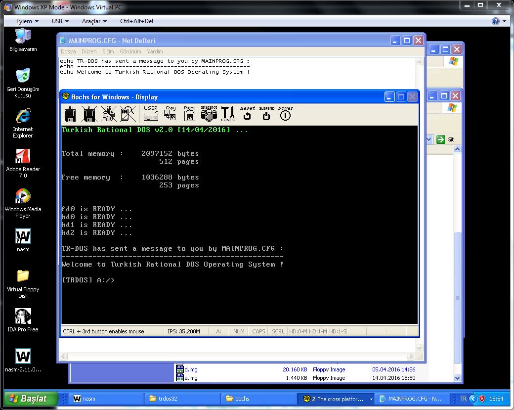This screenshot has height=410, width=514.
Task: Click CAPS indicator in Bochs status bar
Action: pos(258,331)
